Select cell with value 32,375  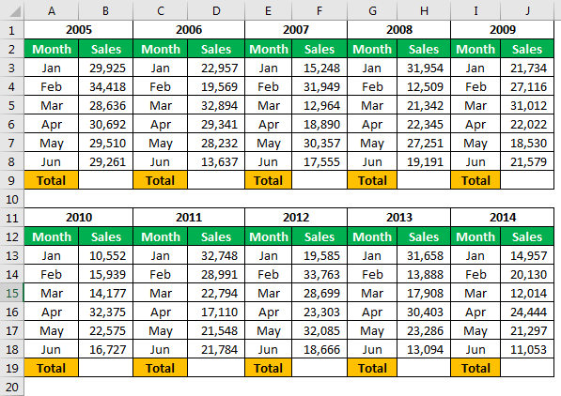pyautogui.click(x=105, y=312)
